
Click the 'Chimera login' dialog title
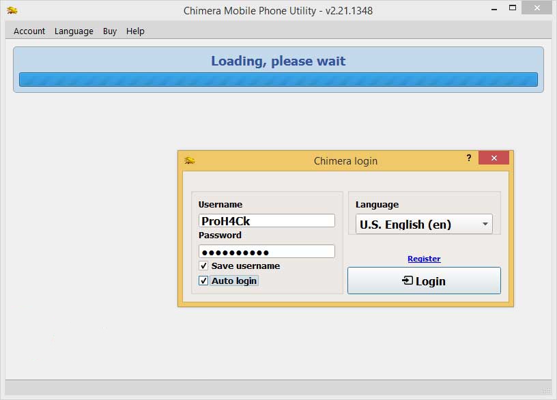point(345,161)
